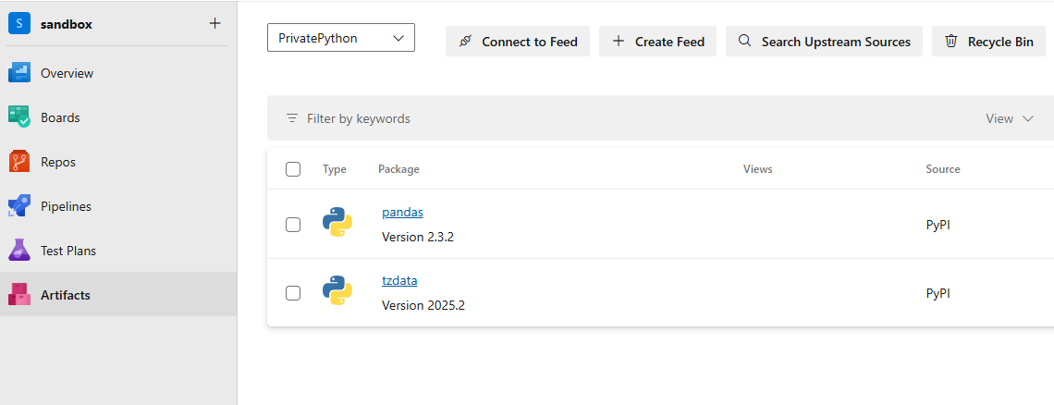Open the PrivatePython feed dropdown
The image size is (1054, 405).
[341, 38]
